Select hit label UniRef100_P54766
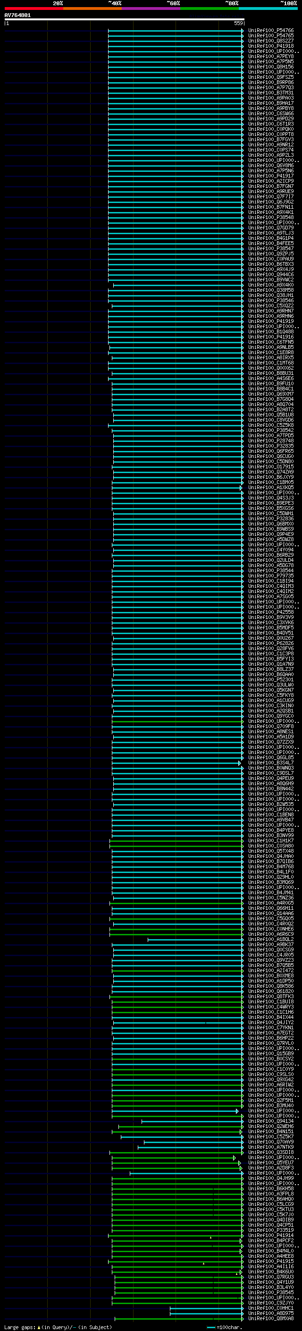302x1331 pixels. [270, 31]
